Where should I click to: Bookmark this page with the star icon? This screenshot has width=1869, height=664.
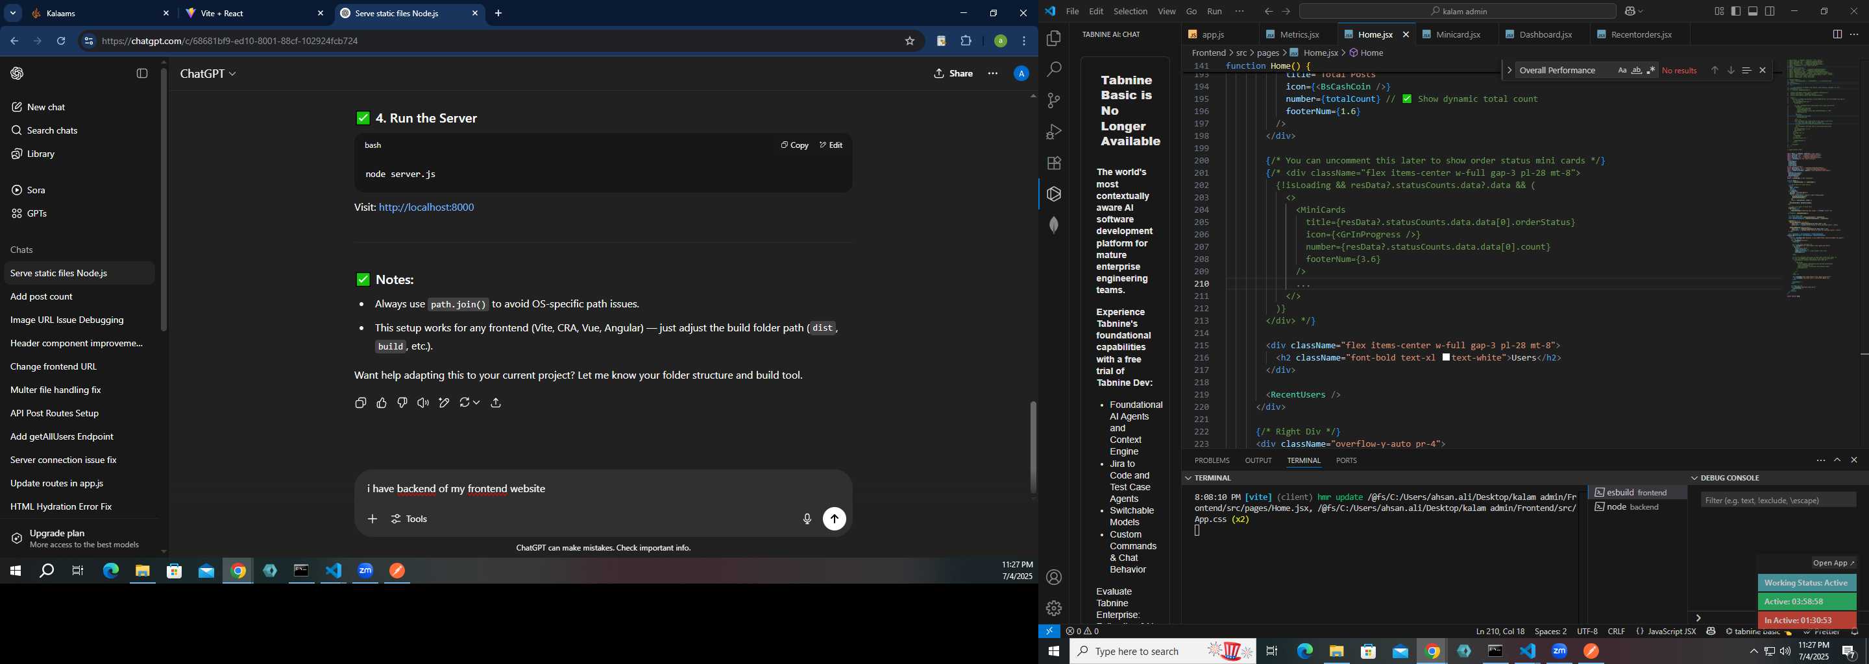click(910, 41)
